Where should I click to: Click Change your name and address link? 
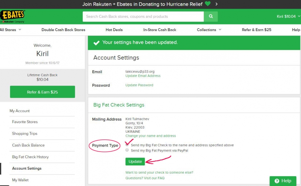[151, 136]
